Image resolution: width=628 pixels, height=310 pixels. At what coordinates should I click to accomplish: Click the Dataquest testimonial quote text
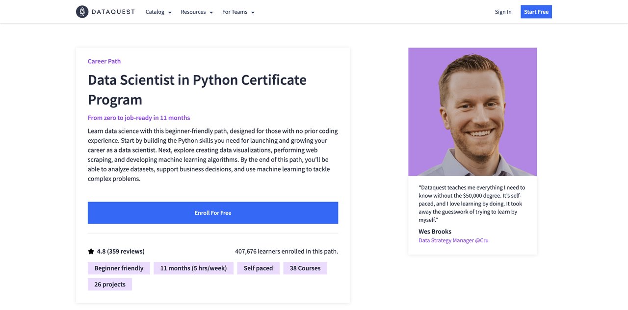click(472, 204)
